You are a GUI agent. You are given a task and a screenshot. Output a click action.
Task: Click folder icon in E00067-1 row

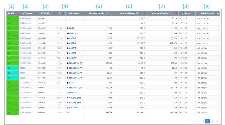[x=68, y=98]
